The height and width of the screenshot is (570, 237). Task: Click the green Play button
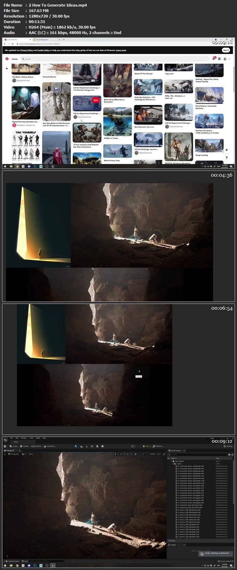point(146,446)
